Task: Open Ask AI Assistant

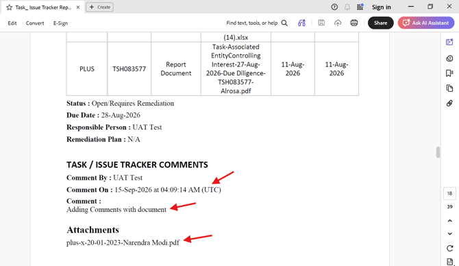Action: [x=426, y=23]
